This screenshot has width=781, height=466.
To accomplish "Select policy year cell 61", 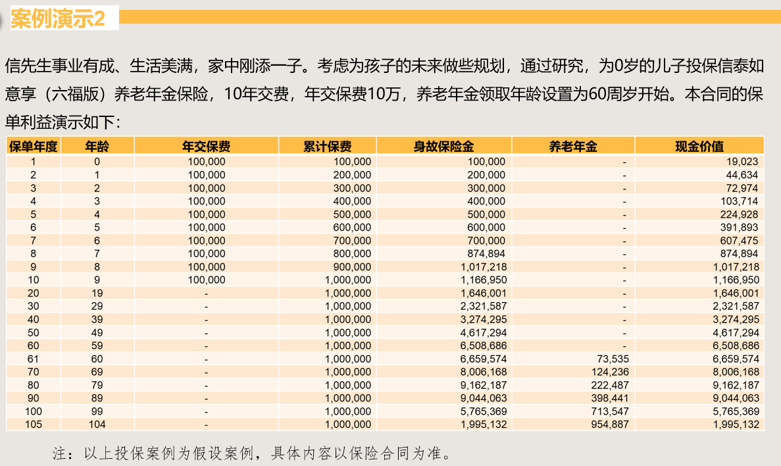I will point(34,359).
